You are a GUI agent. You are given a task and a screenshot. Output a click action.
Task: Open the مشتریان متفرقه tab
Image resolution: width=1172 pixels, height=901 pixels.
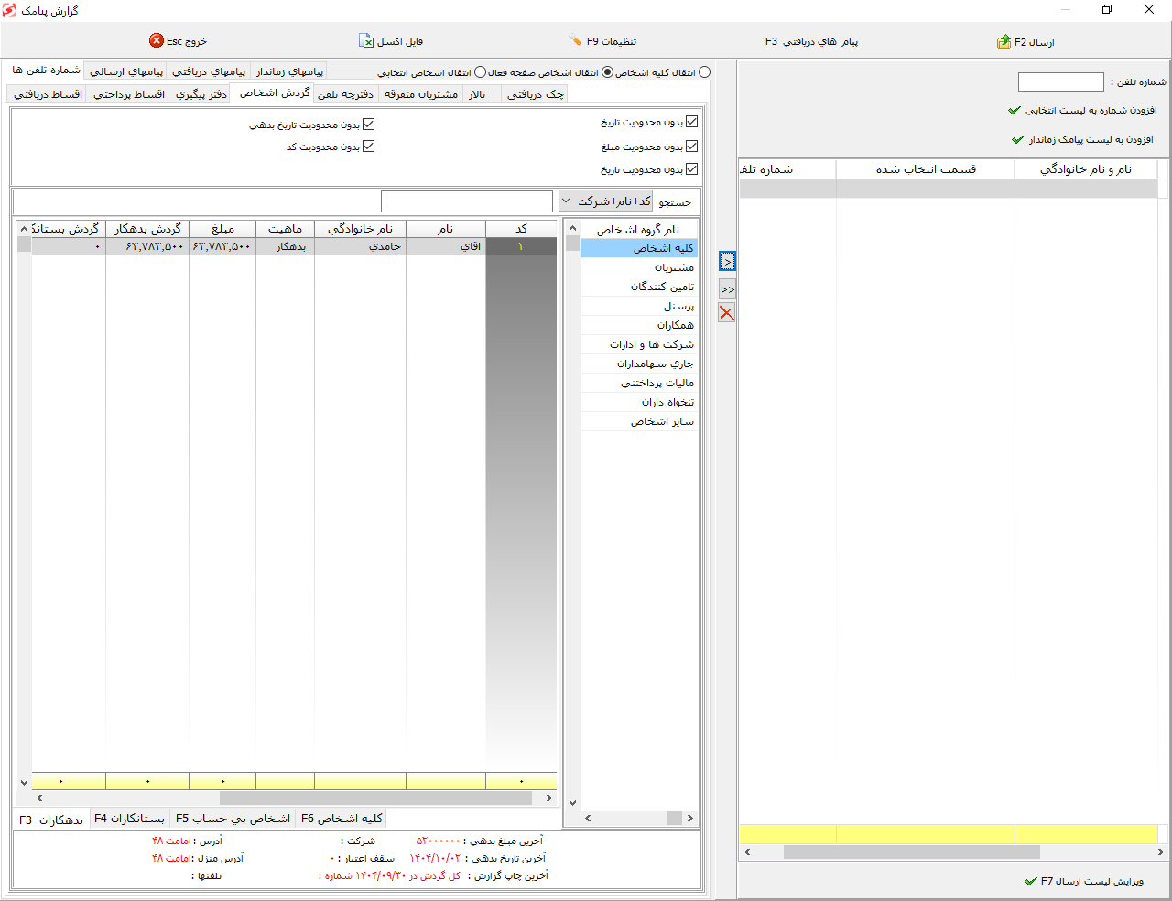[x=421, y=94]
